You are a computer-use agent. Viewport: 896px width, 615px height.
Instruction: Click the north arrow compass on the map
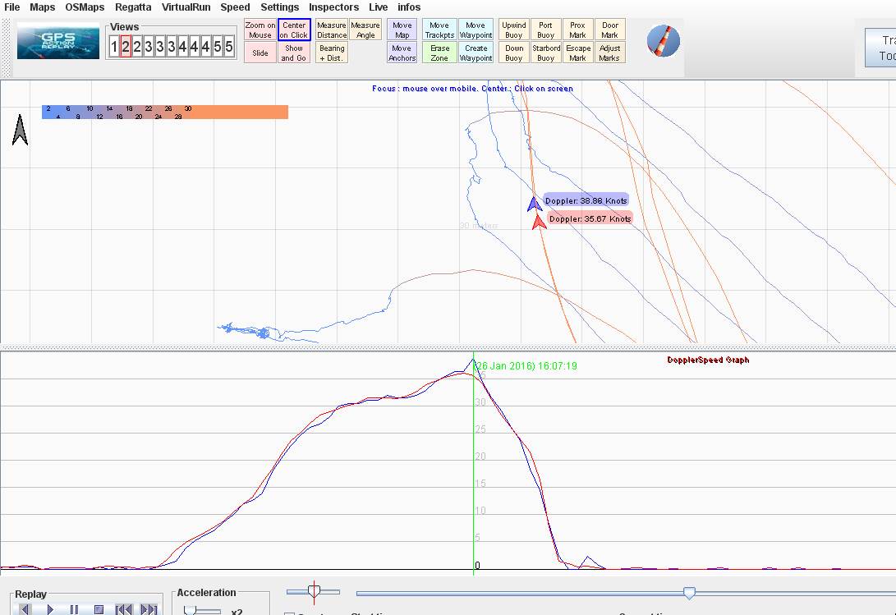tap(20, 130)
